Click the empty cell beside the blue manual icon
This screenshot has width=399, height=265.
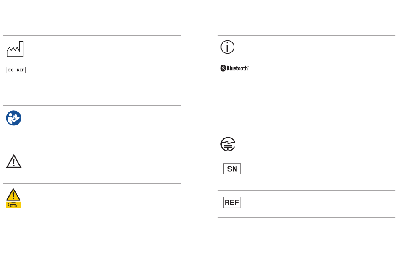point(108,127)
